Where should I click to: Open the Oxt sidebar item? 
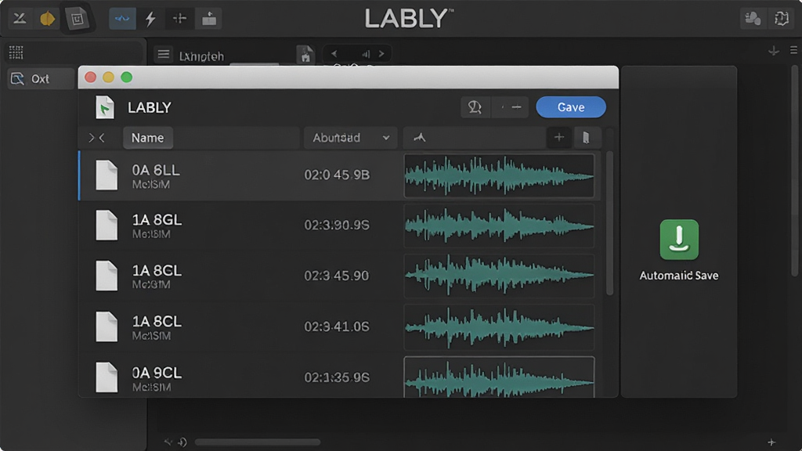41,79
